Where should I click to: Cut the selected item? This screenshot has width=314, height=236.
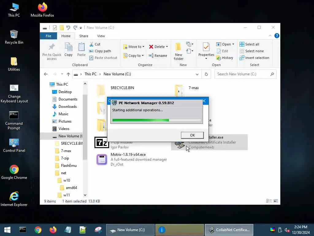(95, 44)
